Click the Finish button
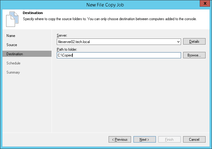Screen dimensions: 212x149 (x=169, y=140)
